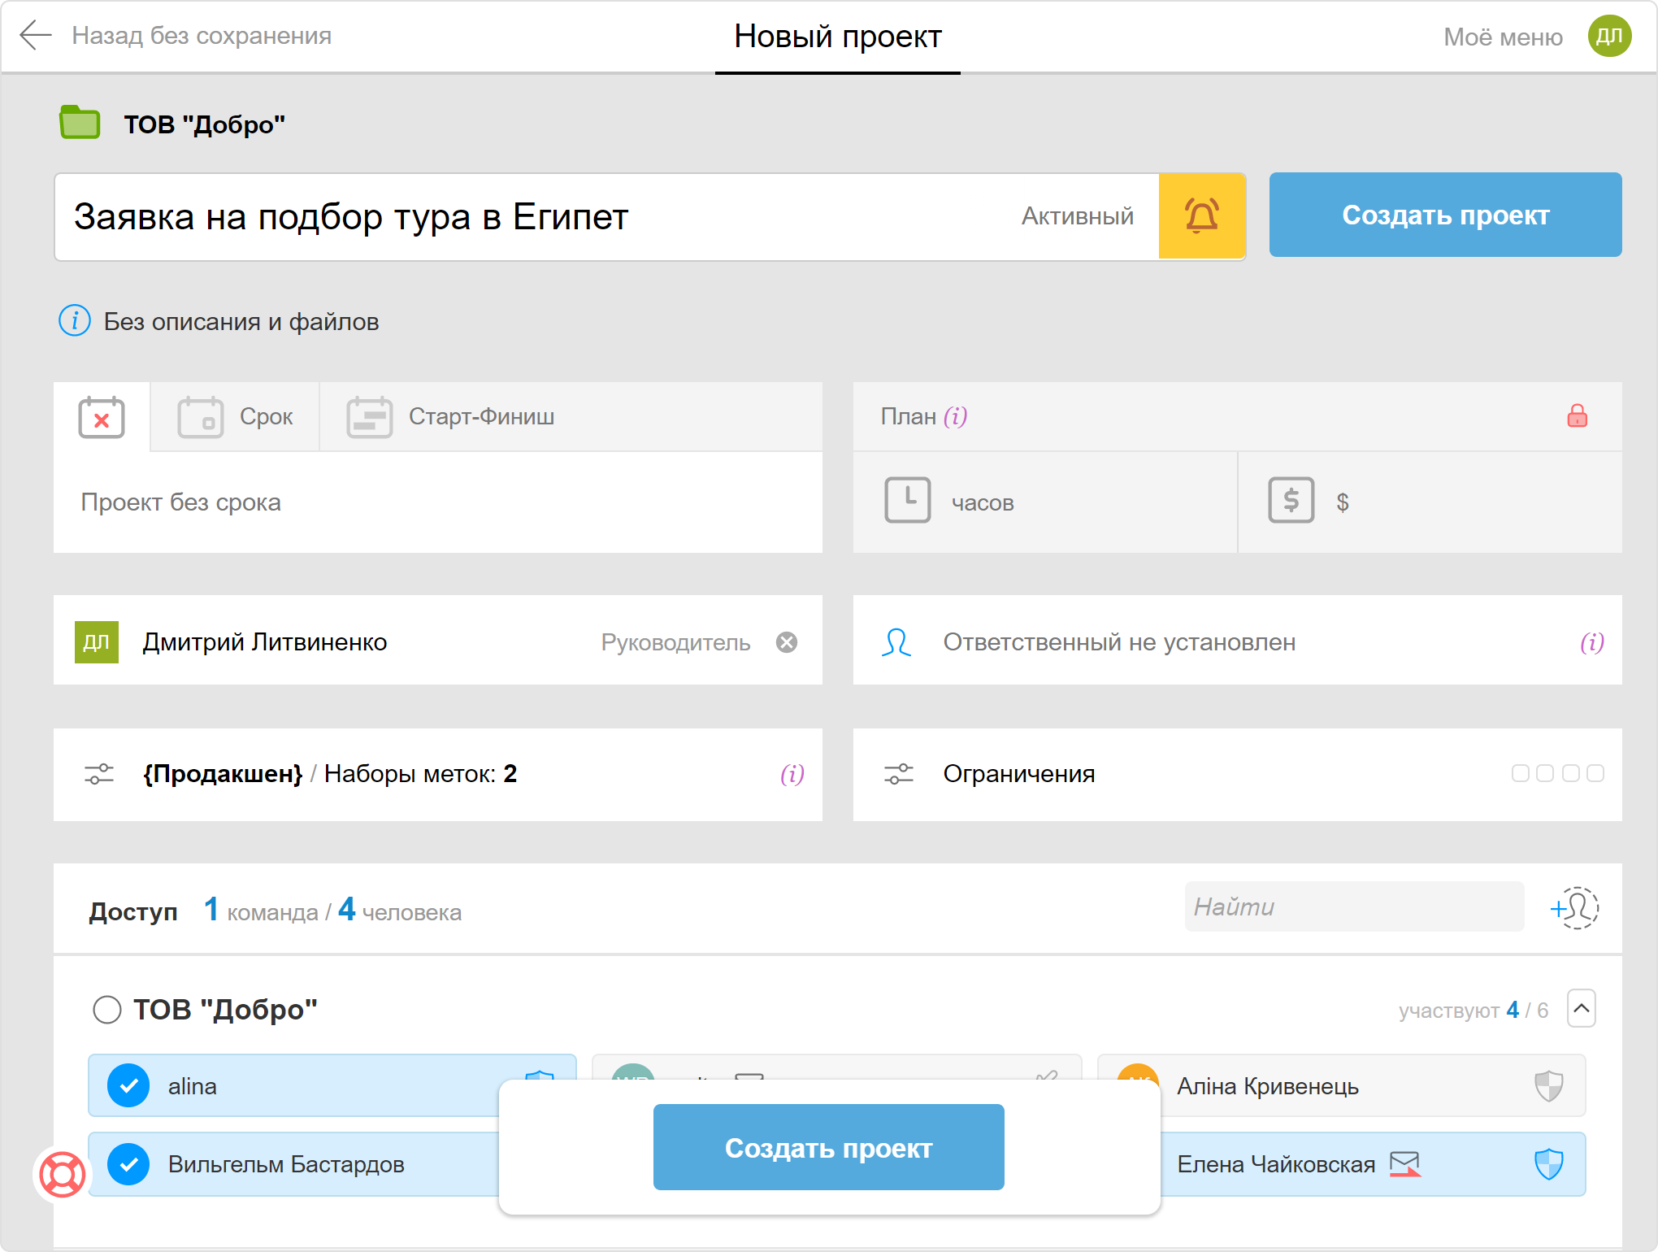
Task: Switch to the Срок tab
Action: click(x=235, y=417)
